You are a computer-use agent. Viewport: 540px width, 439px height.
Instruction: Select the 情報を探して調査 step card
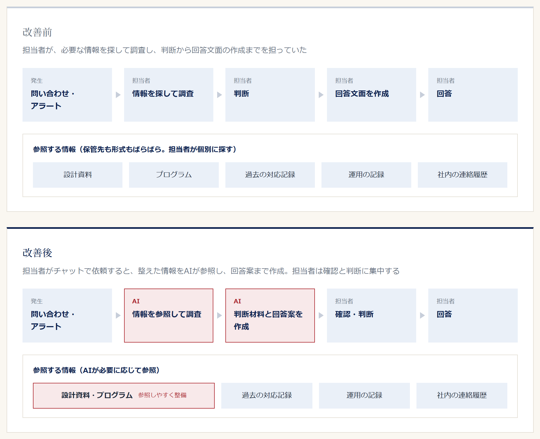tap(169, 95)
